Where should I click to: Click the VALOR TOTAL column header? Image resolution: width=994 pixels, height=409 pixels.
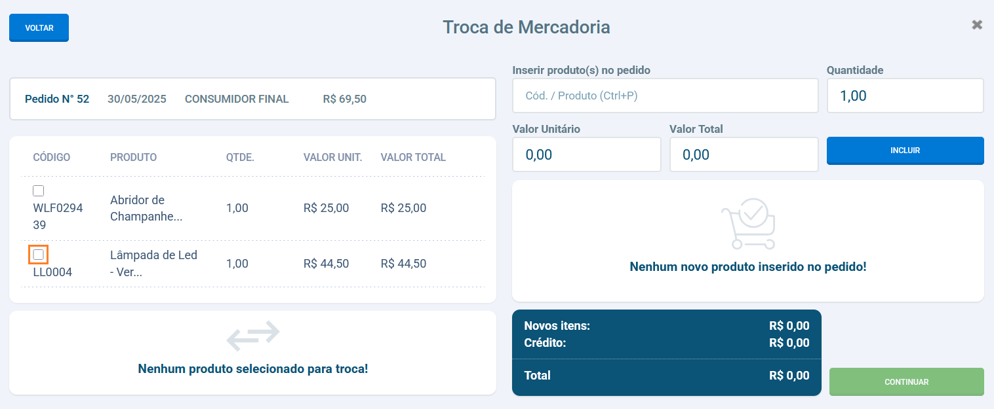pyautogui.click(x=413, y=158)
